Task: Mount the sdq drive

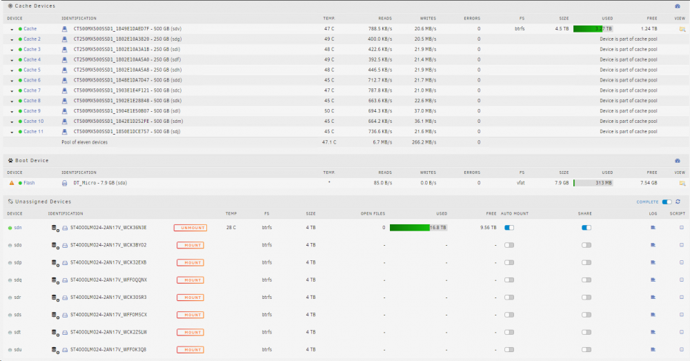Action: [190, 280]
